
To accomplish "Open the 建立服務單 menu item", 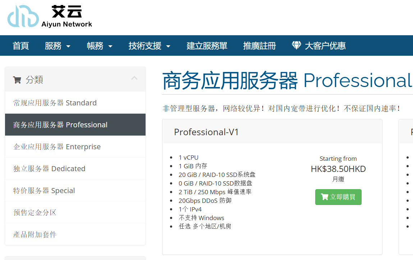I will pos(207,46).
